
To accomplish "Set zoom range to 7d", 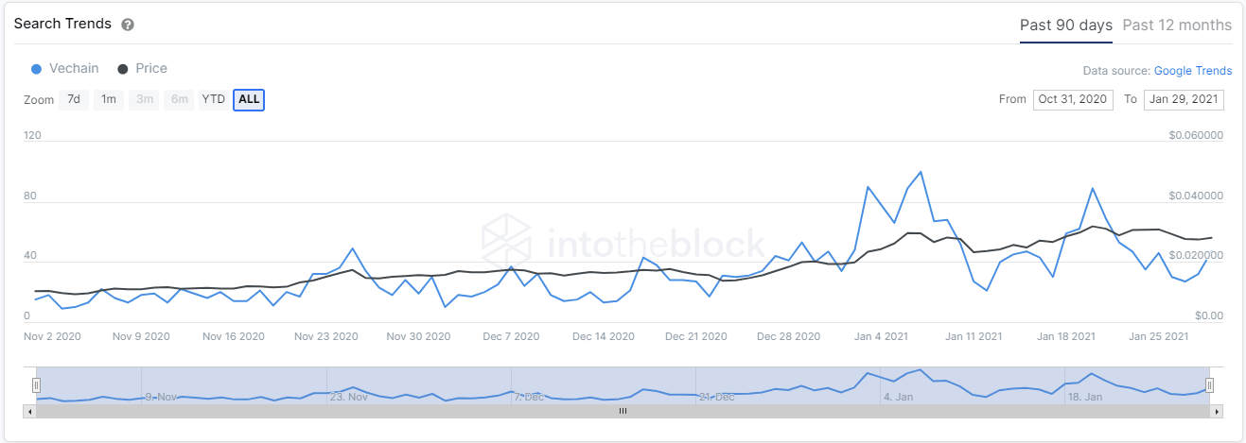I will [74, 99].
